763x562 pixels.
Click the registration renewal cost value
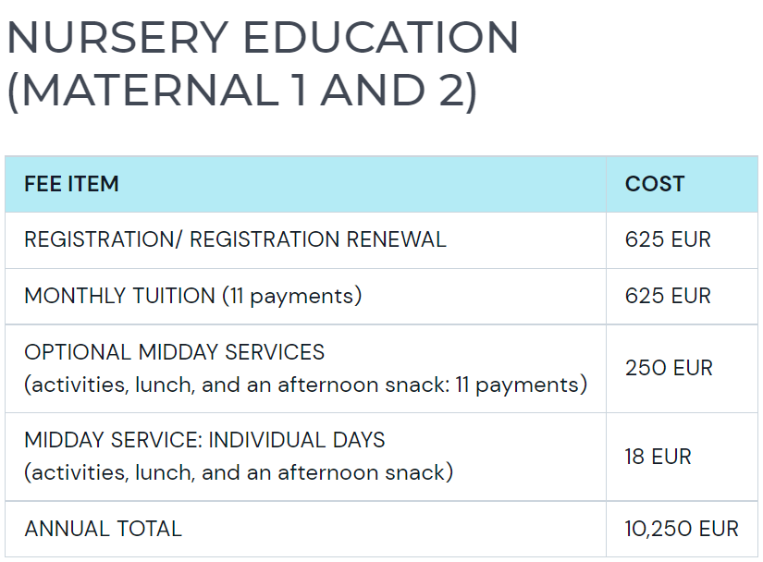click(668, 239)
